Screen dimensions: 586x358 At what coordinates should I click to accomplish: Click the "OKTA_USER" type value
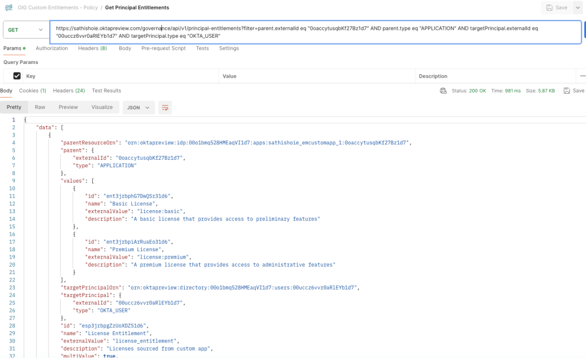(x=114, y=310)
